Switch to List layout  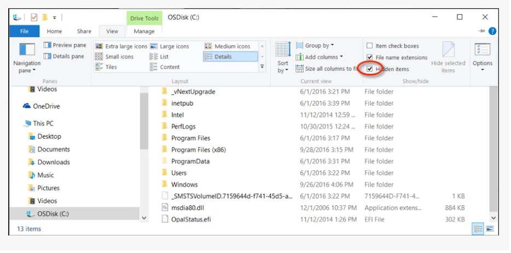point(159,57)
